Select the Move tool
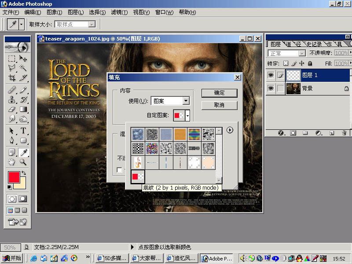Screen dimensions: 352x264 point(23,59)
